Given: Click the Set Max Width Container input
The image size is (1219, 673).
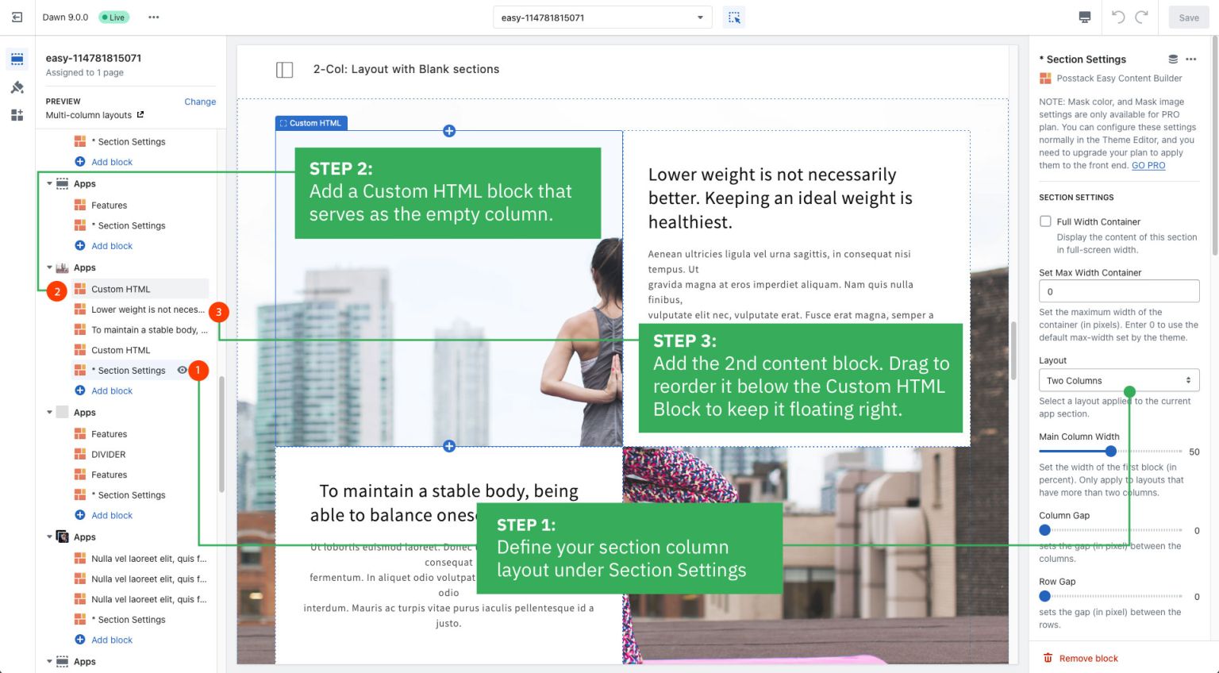Looking at the screenshot, I should pos(1118,291).
